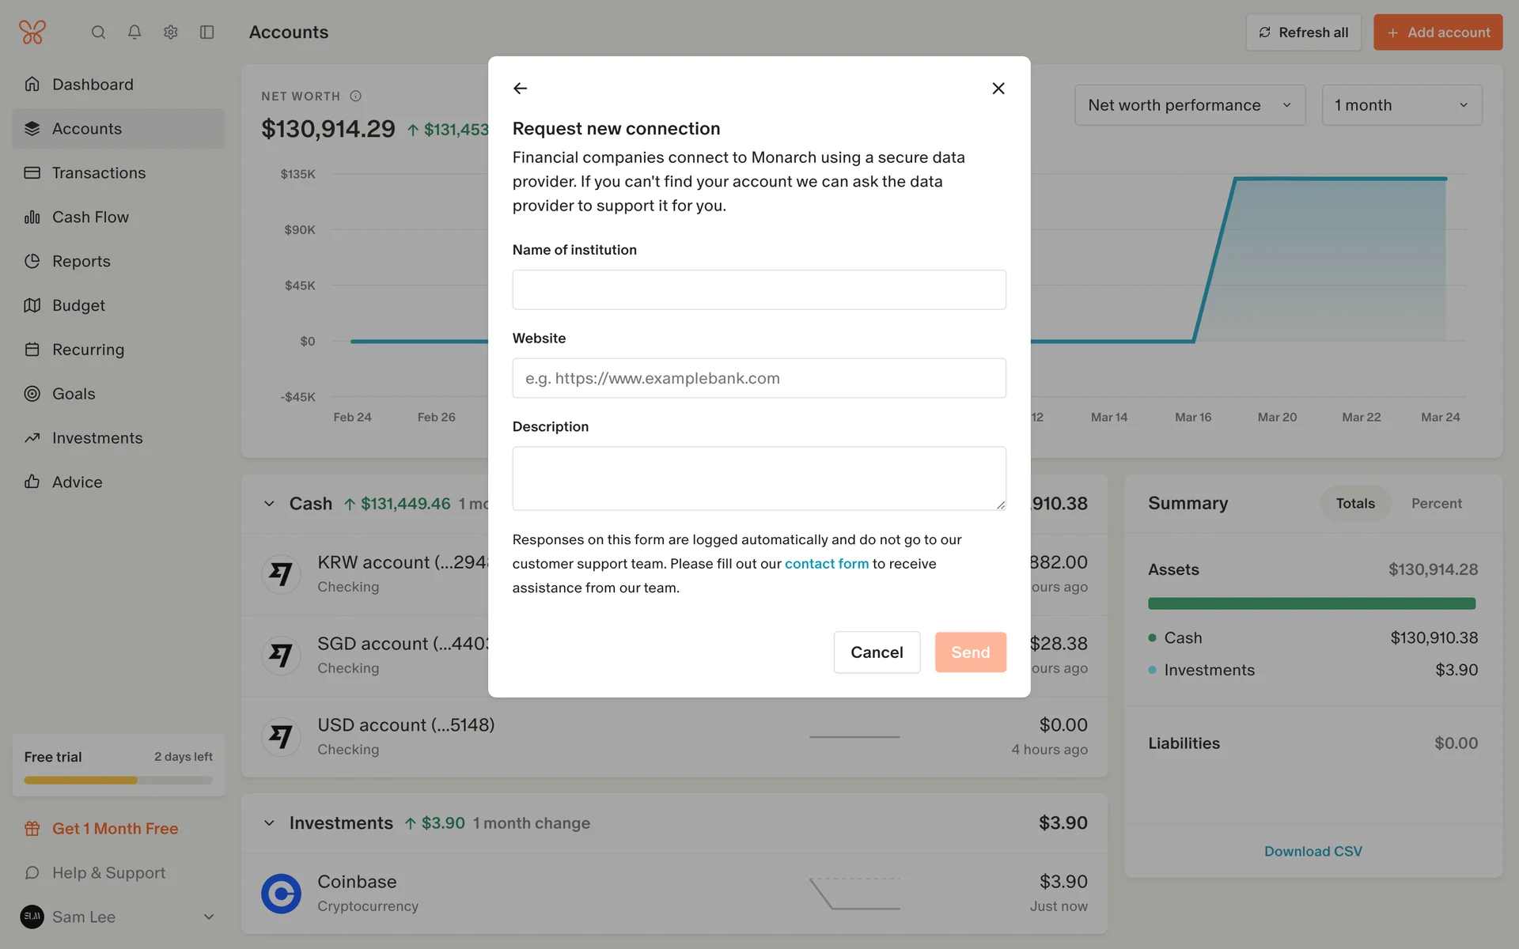Open the Net worth performance dropdown
The height and width of the screenshot is (949, 1519).
(x=1189, y=105)
